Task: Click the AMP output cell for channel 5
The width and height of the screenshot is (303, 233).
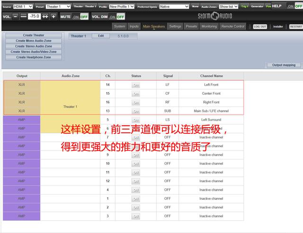Action: pos(22,120)
